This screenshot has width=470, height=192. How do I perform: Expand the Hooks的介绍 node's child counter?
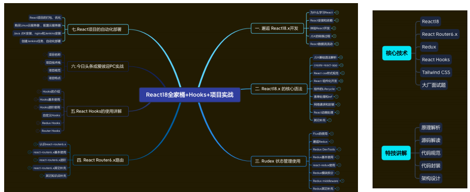tap(39, 92)
